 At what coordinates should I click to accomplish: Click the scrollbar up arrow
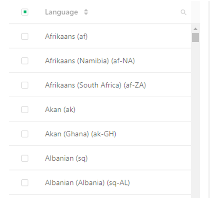pyautogui.click(x=195, y=29)
